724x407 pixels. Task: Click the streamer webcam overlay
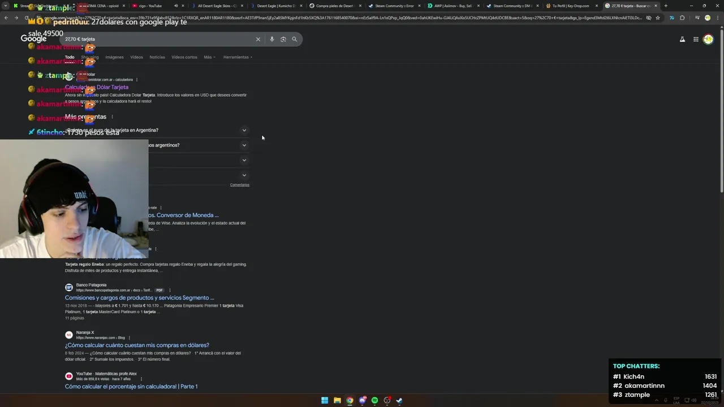coord(74,198)
